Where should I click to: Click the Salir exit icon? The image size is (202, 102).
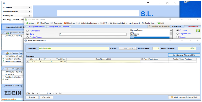click(159, 23)
